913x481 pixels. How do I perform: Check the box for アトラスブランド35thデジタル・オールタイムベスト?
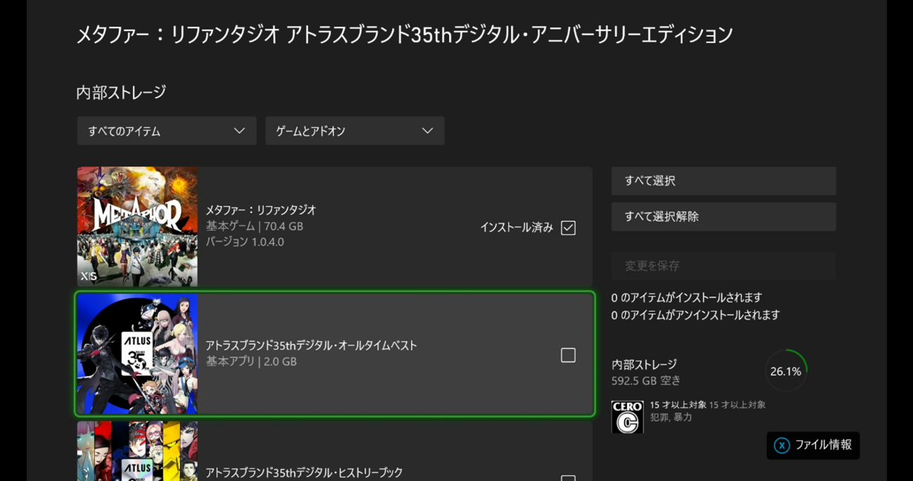[x=568, y=355]
